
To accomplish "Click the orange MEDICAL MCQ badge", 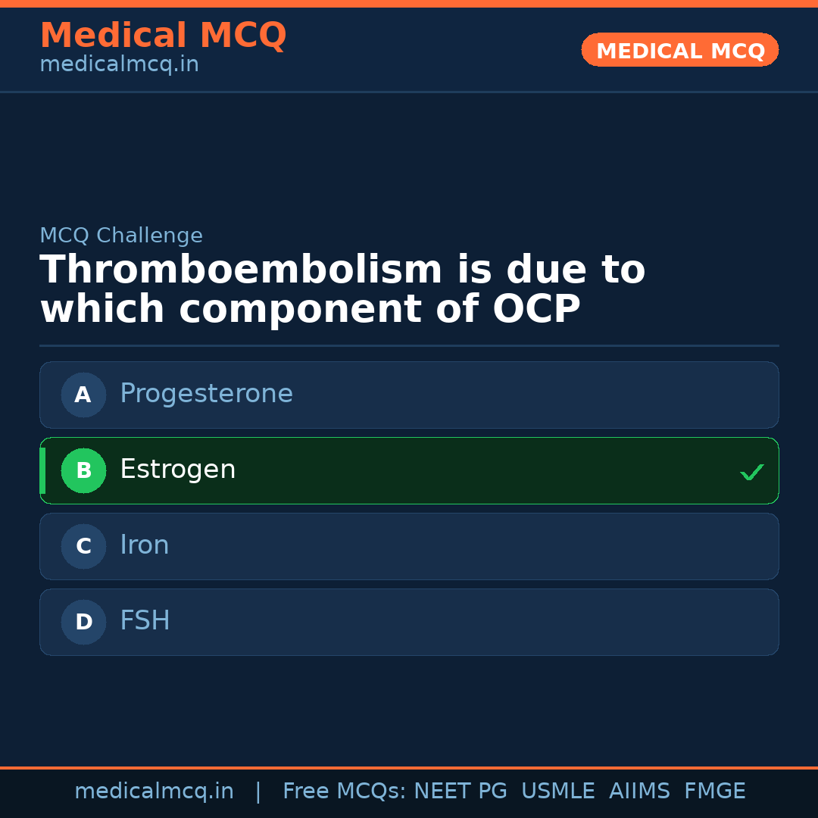I will coord(679,50).
